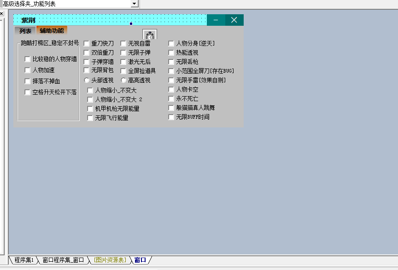
Task: Check 机甲机枪无限能量 option
Action: [x=90, y=109]
